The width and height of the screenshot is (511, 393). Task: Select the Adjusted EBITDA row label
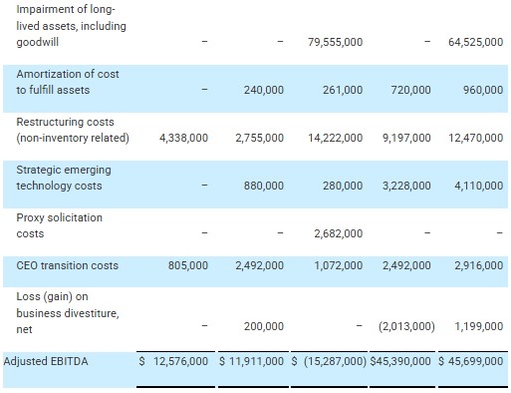(46, 361)
